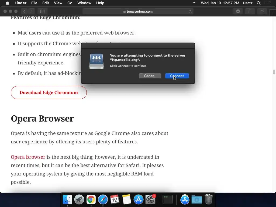
Task: Open Notification Center list icon
Action: coord(267,3)
